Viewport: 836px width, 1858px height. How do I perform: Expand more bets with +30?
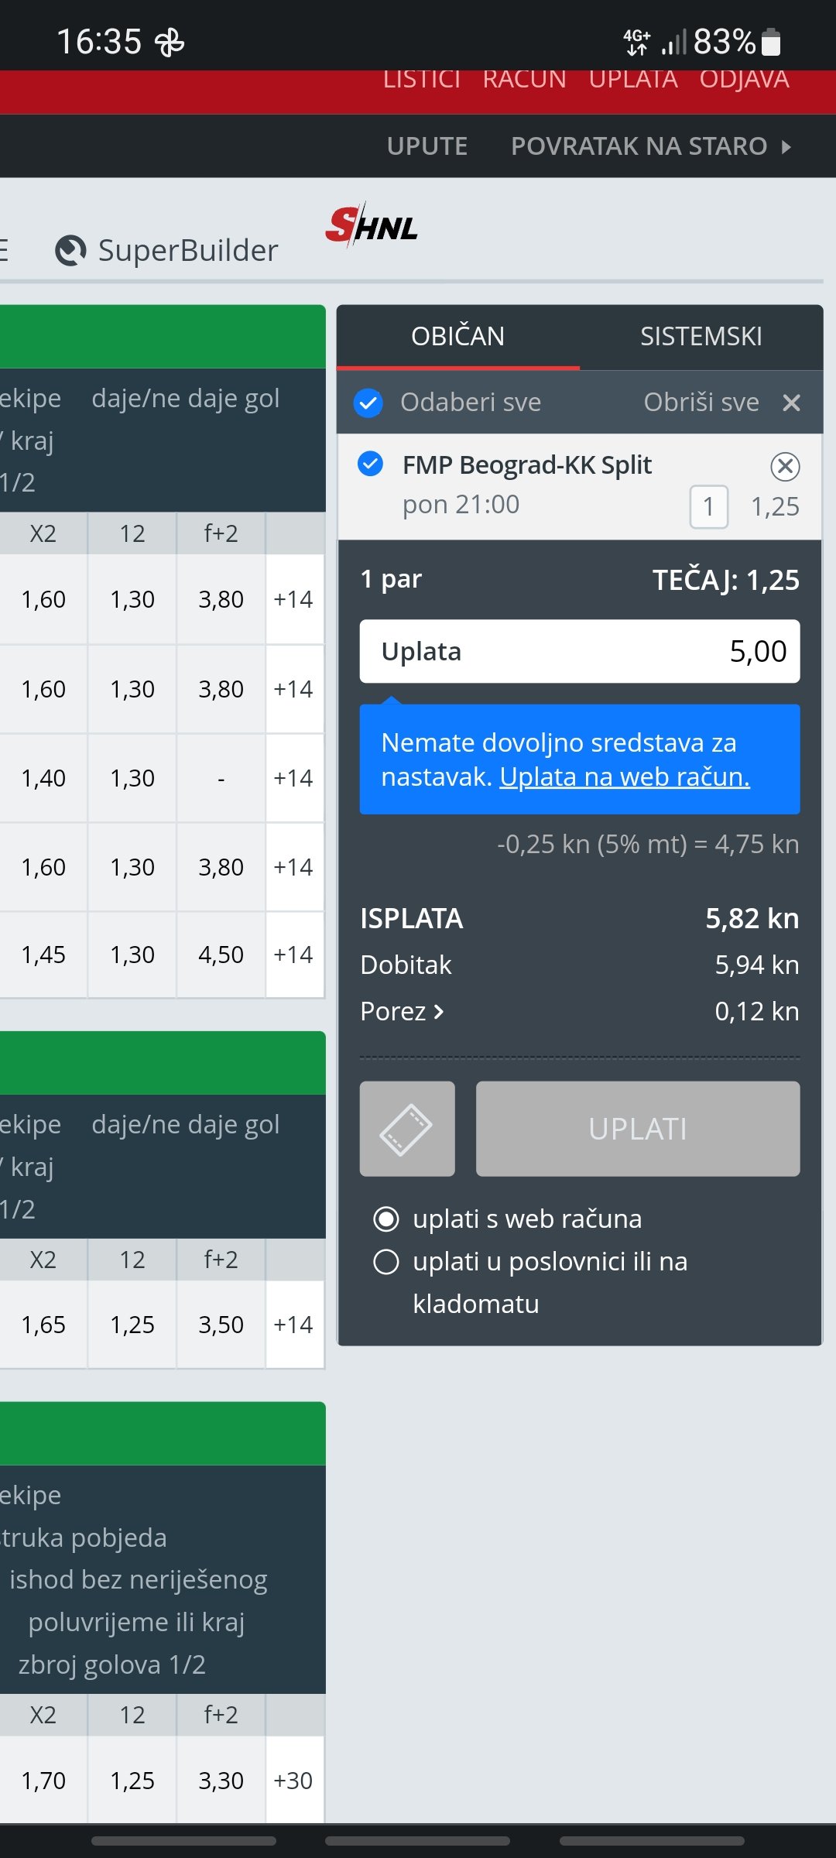(294, 1781)
